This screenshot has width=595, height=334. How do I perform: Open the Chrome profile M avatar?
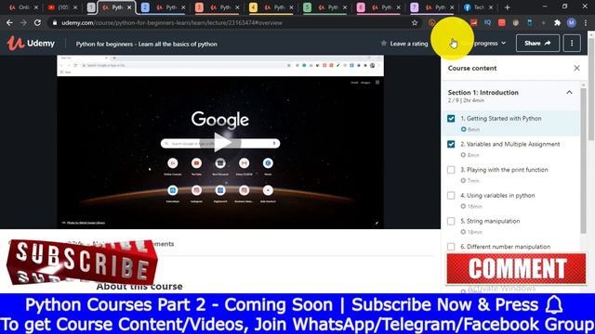[572, 22]
